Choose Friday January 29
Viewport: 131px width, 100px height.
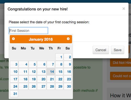click(x=59, y=86)
